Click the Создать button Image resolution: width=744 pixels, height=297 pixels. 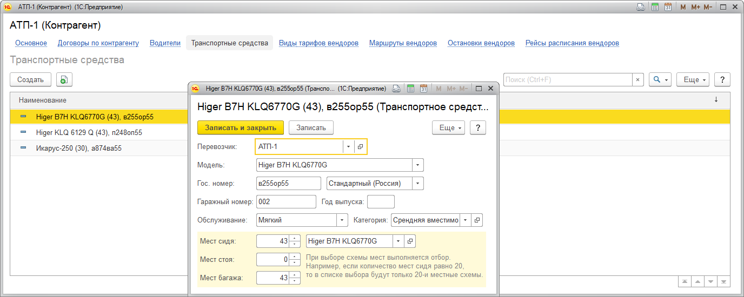tap(30, 79)
